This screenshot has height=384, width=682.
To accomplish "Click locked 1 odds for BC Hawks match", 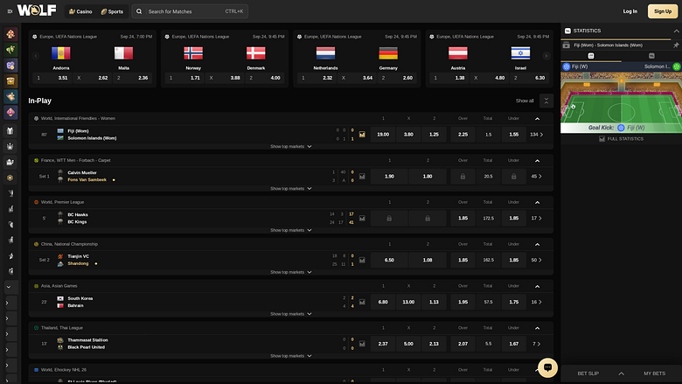I will tap(389, 219).
